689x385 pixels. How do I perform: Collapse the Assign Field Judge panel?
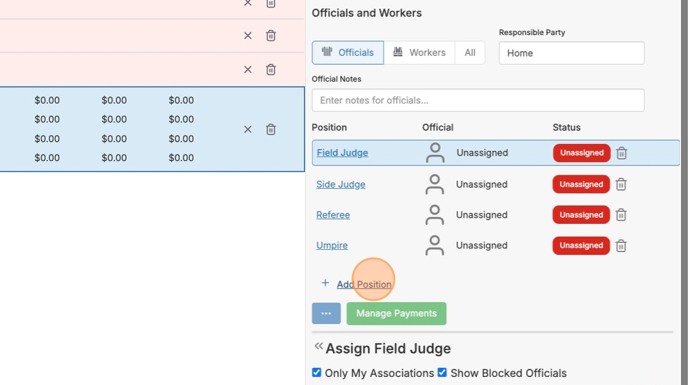(x=318, y=346)
